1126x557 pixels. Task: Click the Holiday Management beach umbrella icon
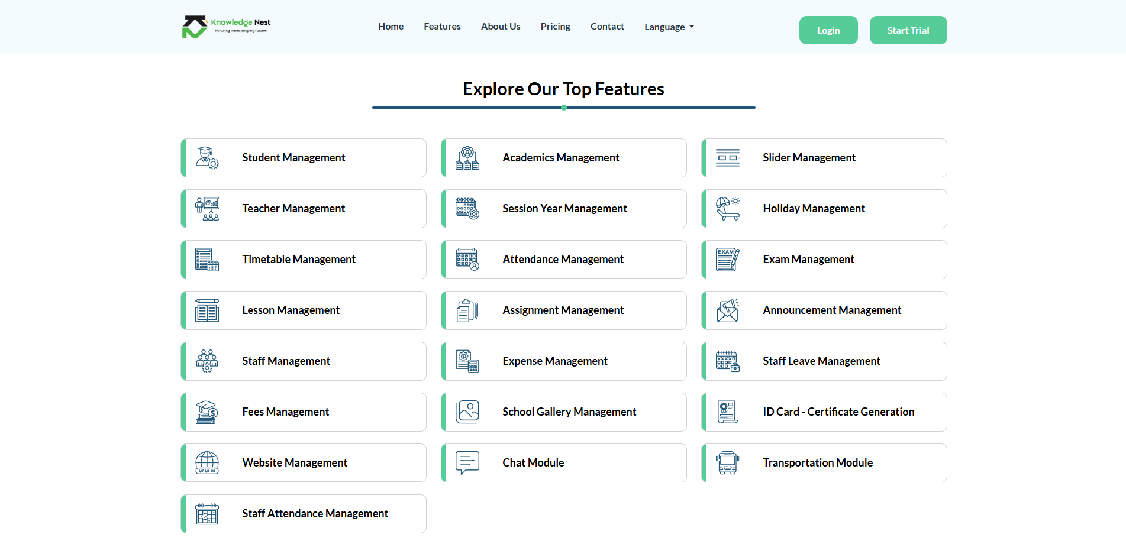(727, 209)
